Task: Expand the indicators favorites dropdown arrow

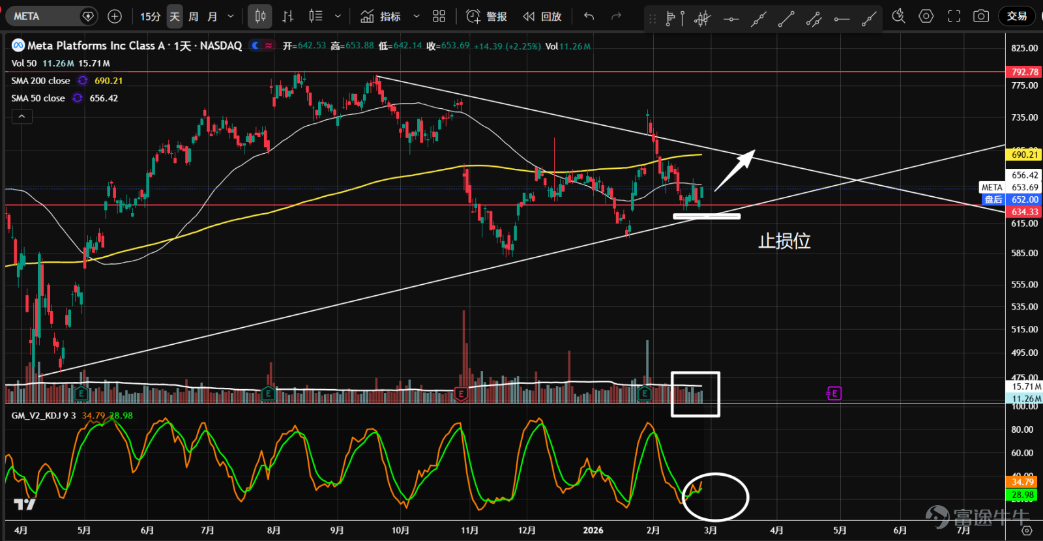Action: [x=417, y=16]
